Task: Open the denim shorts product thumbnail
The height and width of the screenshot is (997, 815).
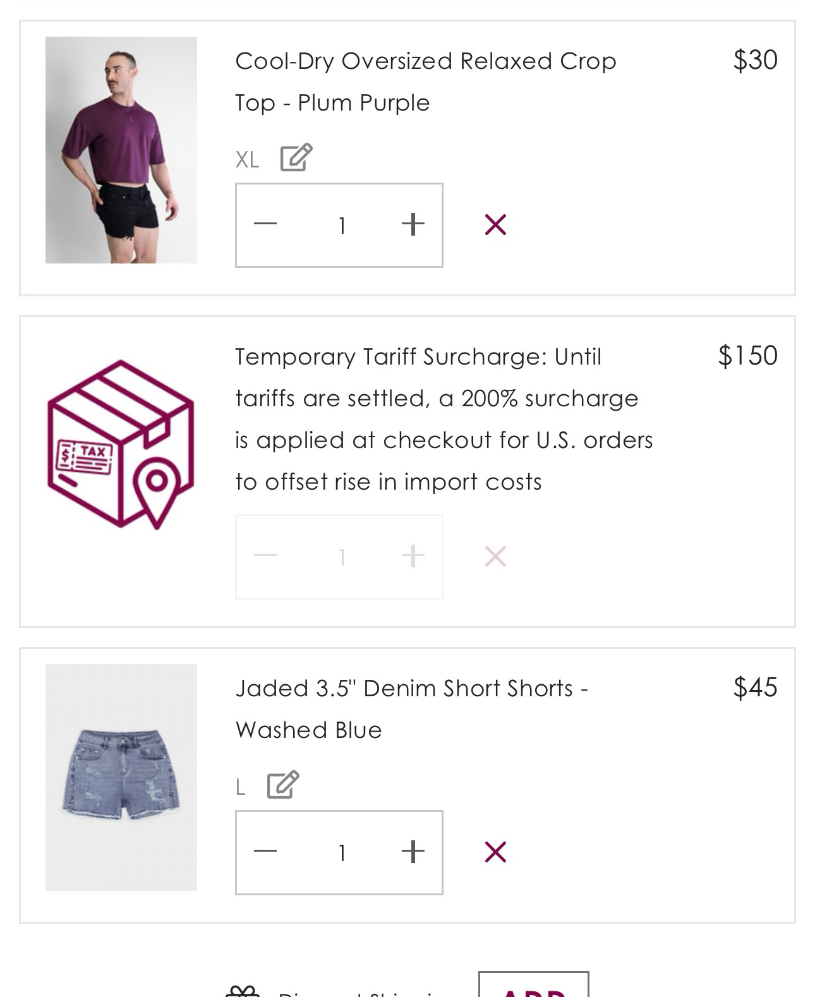Action: point(121,777)
